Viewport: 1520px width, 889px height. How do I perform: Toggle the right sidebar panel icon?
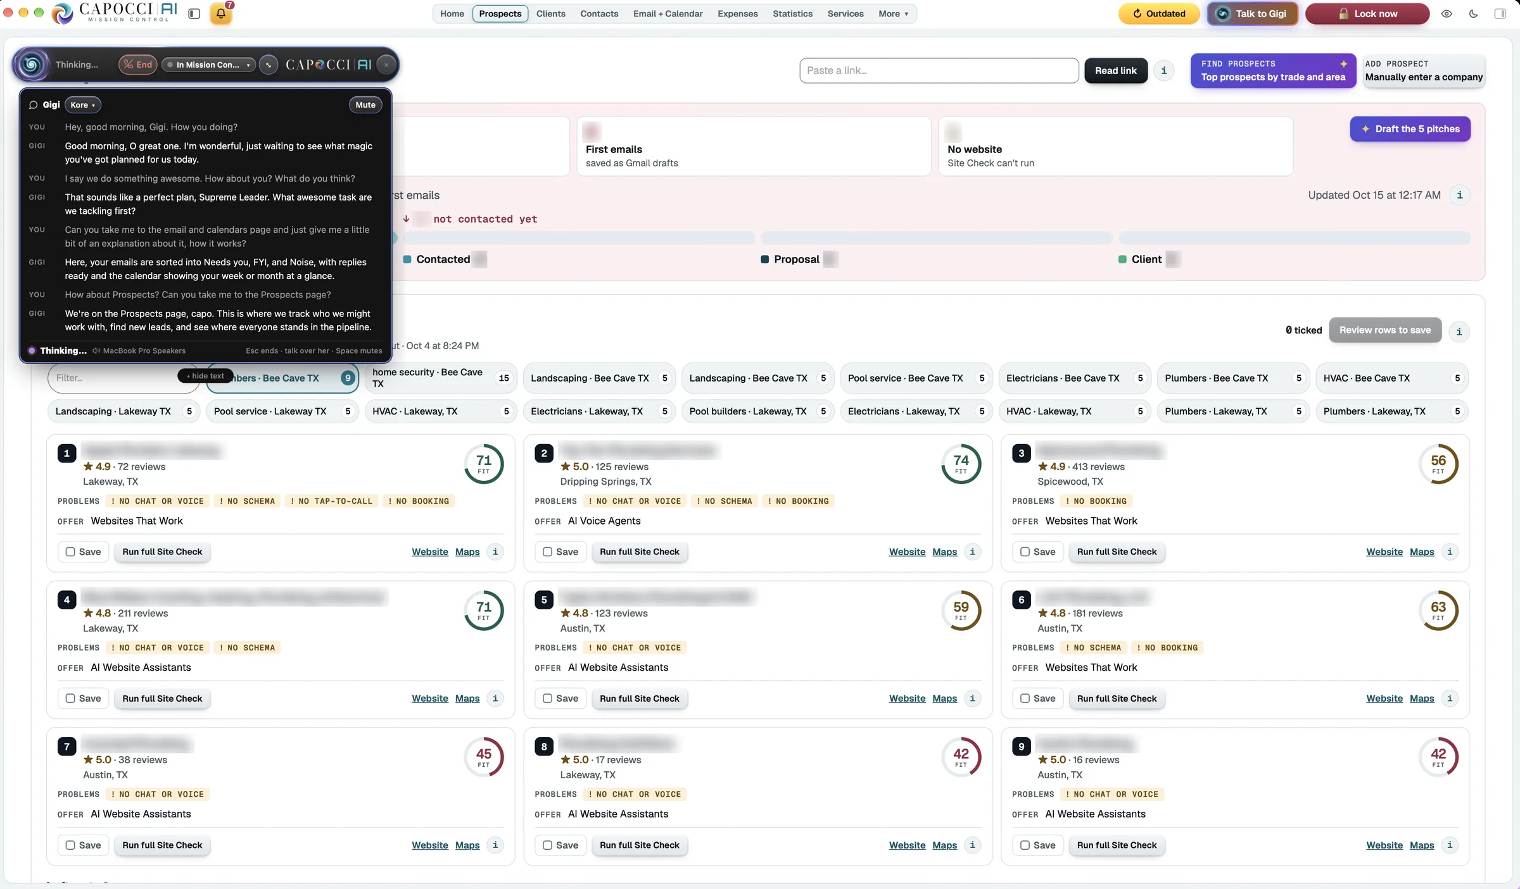click(1500, 13)
